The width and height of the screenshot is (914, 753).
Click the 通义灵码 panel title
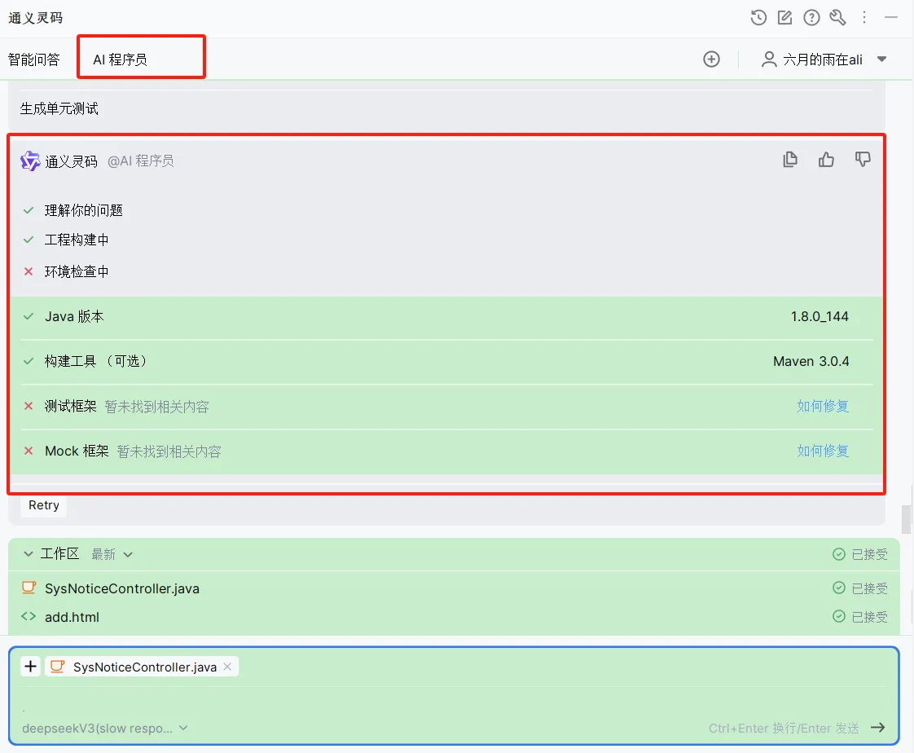(x=36, y=17)
